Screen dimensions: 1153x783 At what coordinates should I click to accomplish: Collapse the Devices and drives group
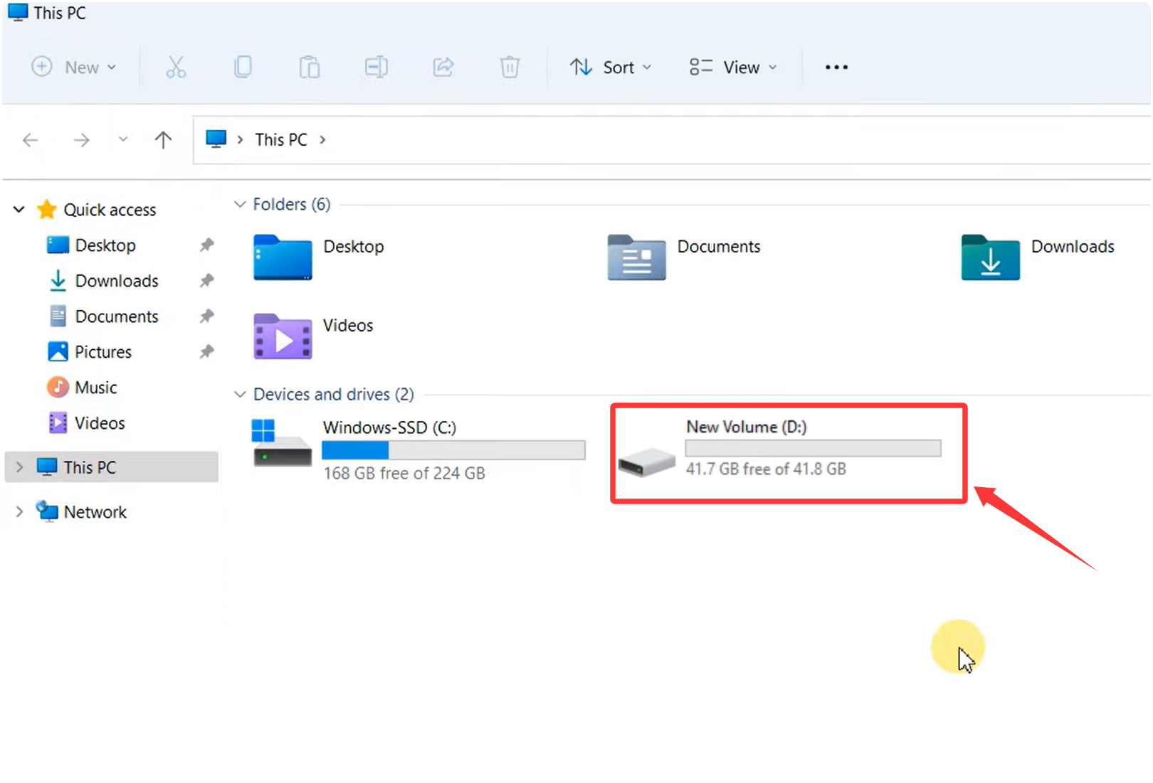pos(240,395)
